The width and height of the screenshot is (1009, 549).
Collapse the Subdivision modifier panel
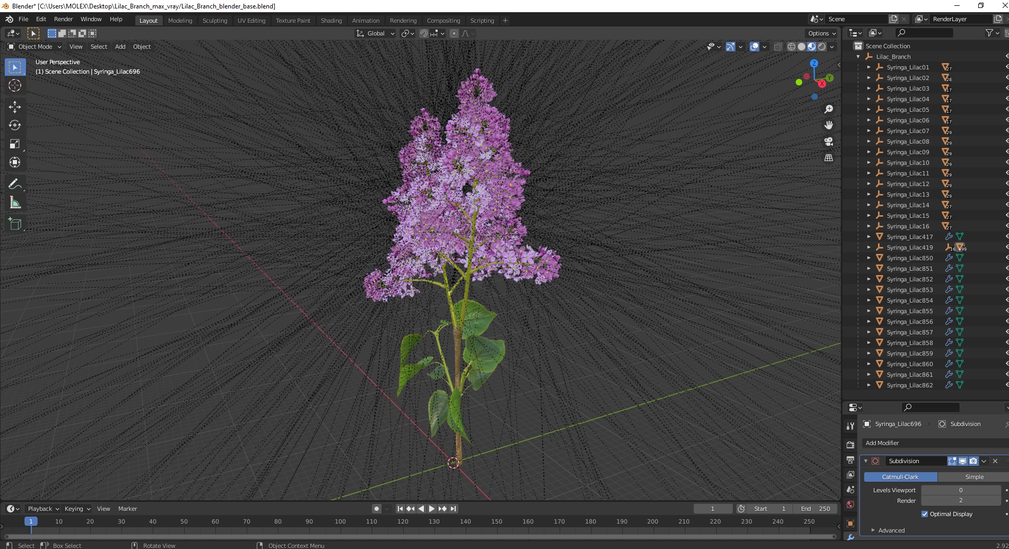(x=866, y=461)
